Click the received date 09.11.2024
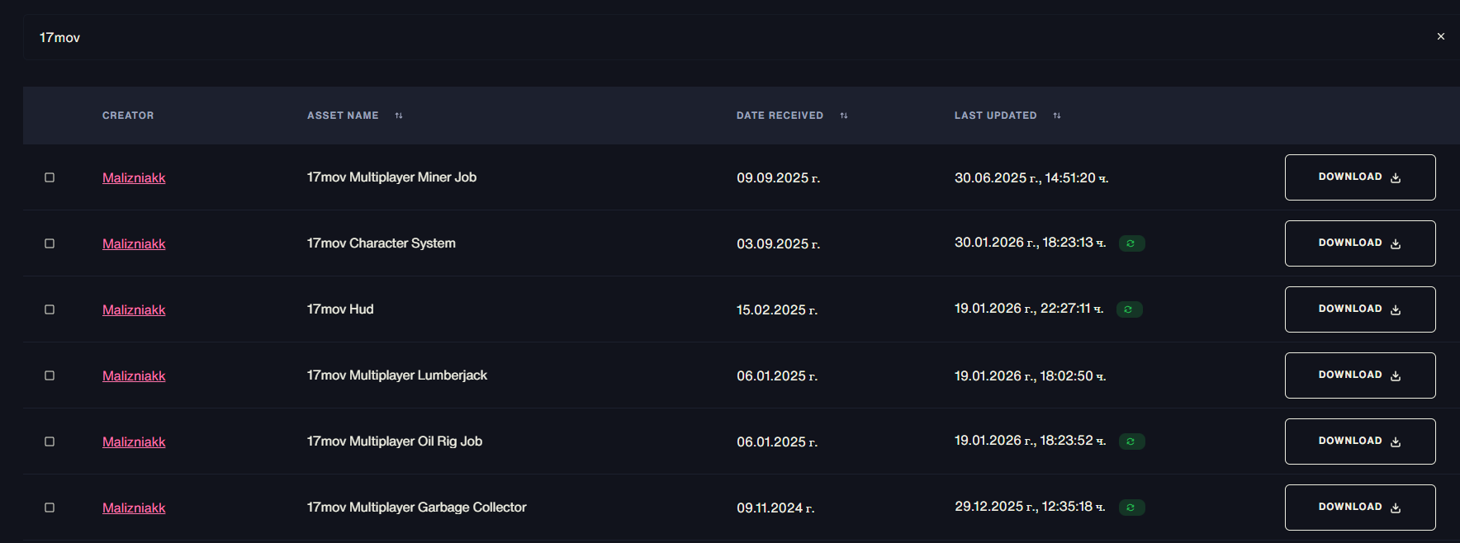The image size is (1460, 543). pos(775,508)
